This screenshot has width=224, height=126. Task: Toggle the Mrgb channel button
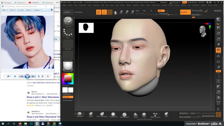137,11
